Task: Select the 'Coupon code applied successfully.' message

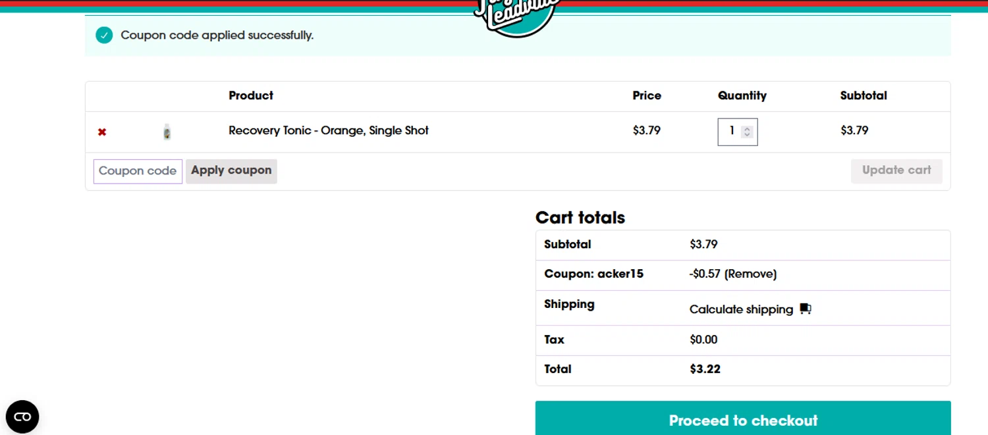Action: click(217, 35)
